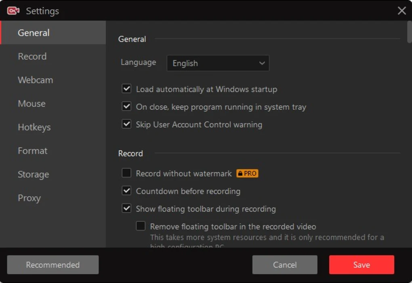Apply the Recommended settings
412x283 pixels.
pos(53,265)
